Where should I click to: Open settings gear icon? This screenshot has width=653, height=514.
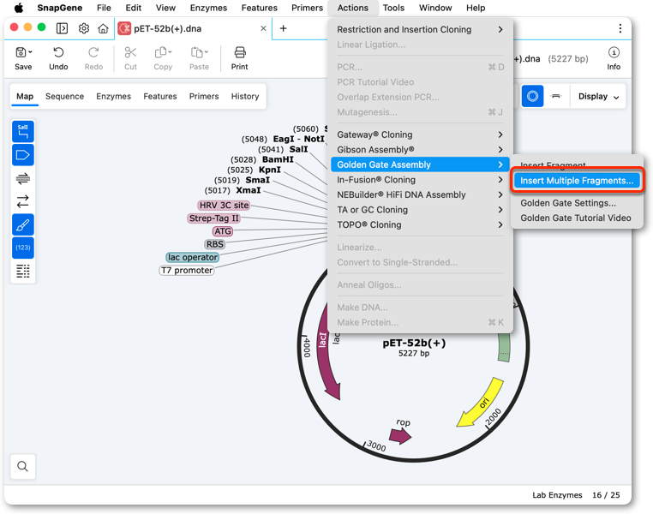click(84, 28)
